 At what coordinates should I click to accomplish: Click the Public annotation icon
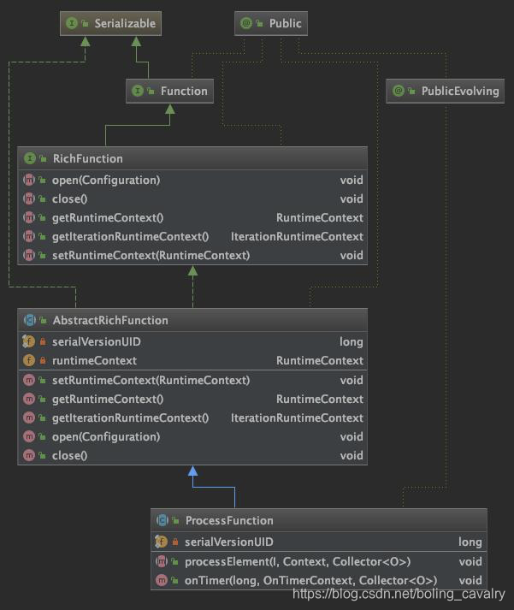pos(246,23)
